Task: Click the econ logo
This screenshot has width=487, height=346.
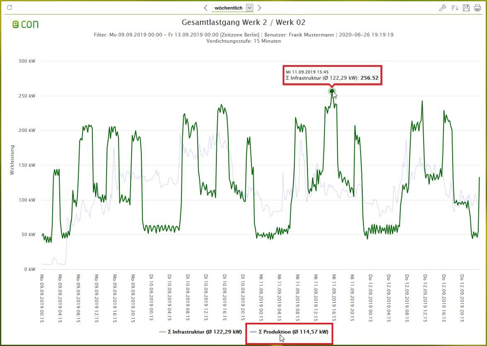Action: 25,24
